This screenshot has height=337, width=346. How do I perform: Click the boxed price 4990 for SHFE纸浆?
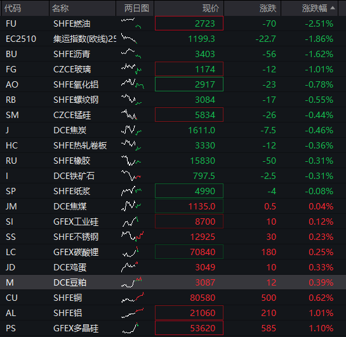189,191
